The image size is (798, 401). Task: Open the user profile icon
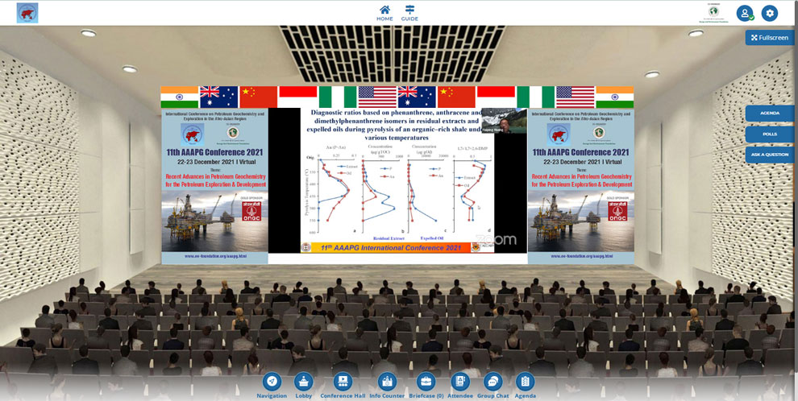(745, 13)
